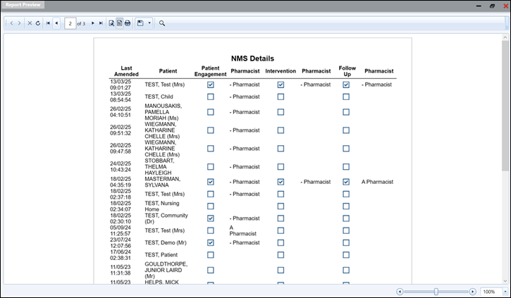Click the scrollbar up arrow
511x298 pixels.
pos(505,38)
